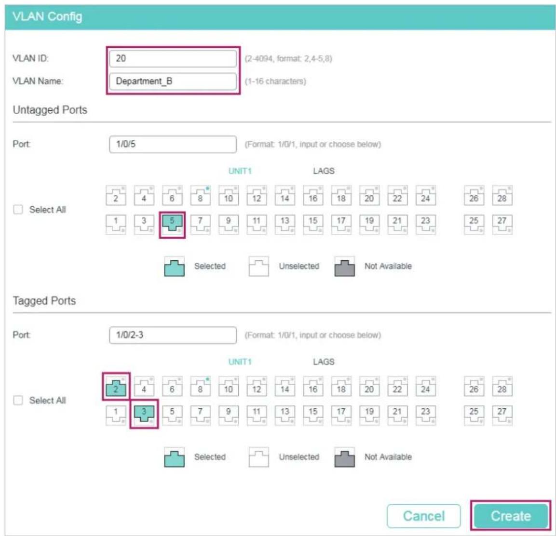Screen dimensions: 556x536
Task: Select tagged port 27 icon
Action: 502,415
